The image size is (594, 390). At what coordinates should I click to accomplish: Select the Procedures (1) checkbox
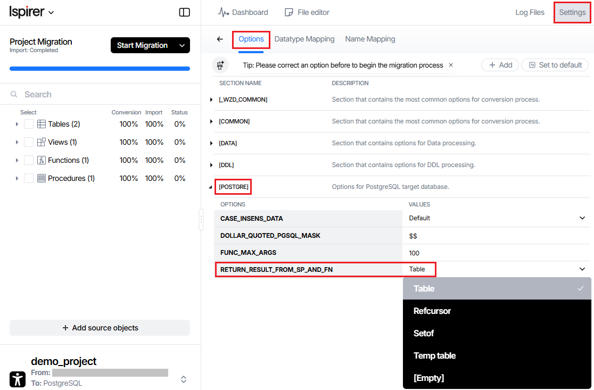[x=29, y=178]
